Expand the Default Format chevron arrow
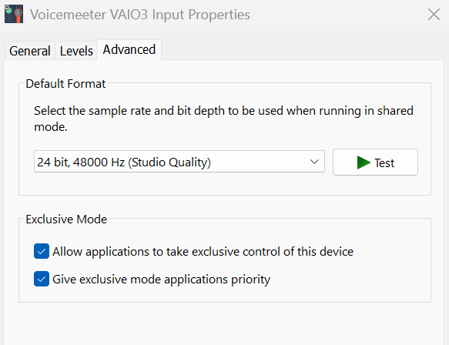 (314, 162)
